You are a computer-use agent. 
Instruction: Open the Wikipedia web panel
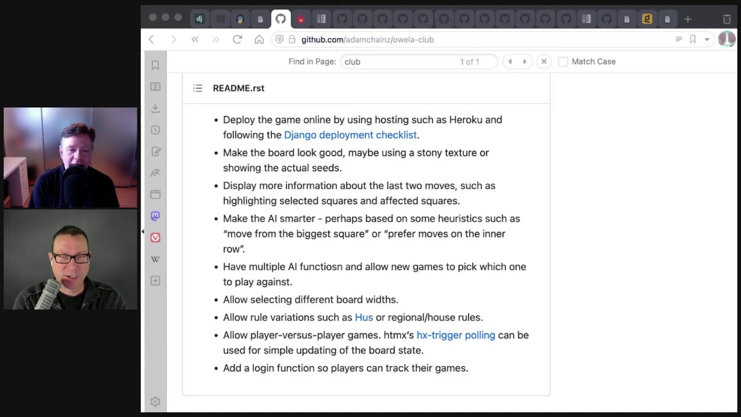155,259
